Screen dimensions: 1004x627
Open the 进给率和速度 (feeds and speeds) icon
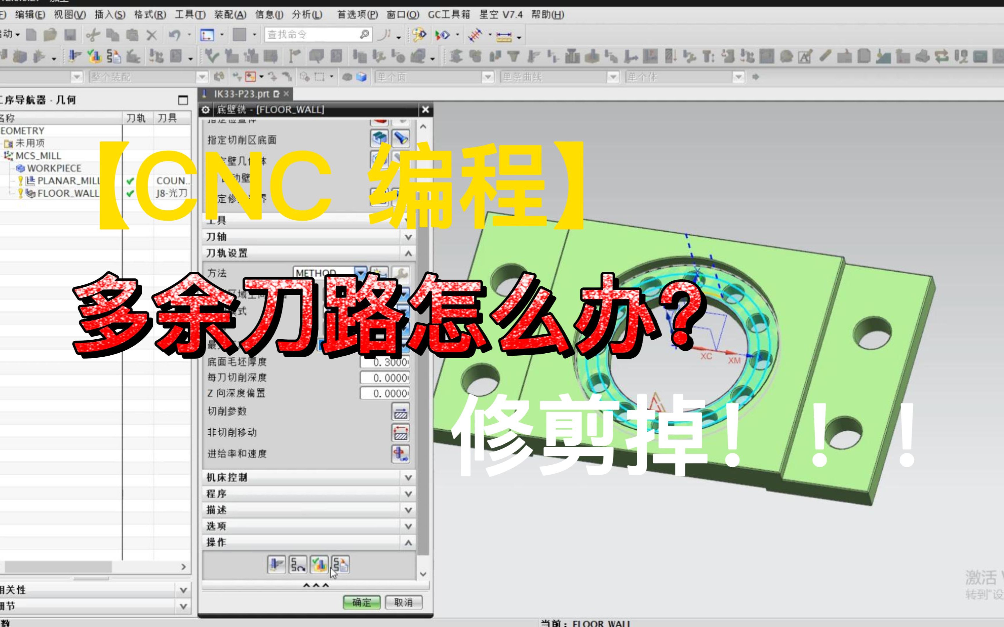[x=401, y=455]
